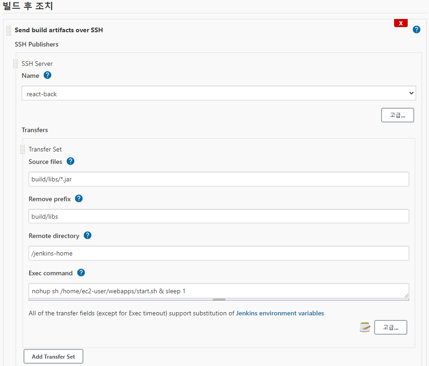Click the SSH Server label
429x366 pixels.
[37, 64]
